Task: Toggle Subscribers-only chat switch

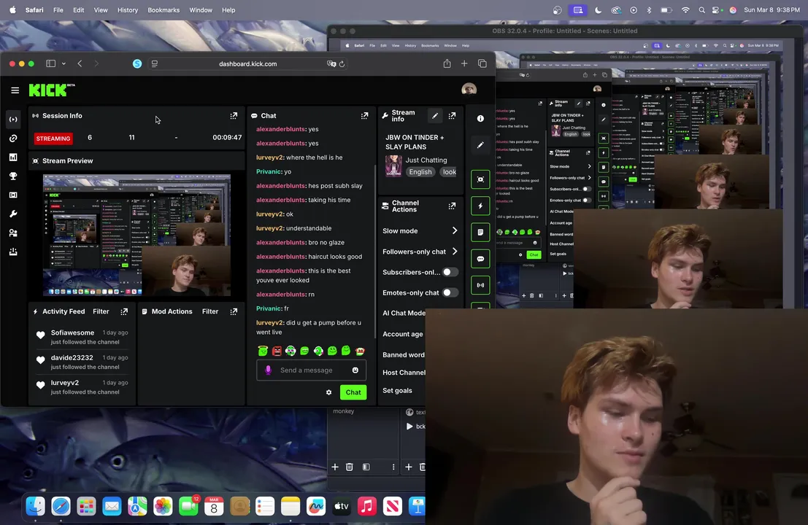Action: pyautogui.click(x=450, y=272)
